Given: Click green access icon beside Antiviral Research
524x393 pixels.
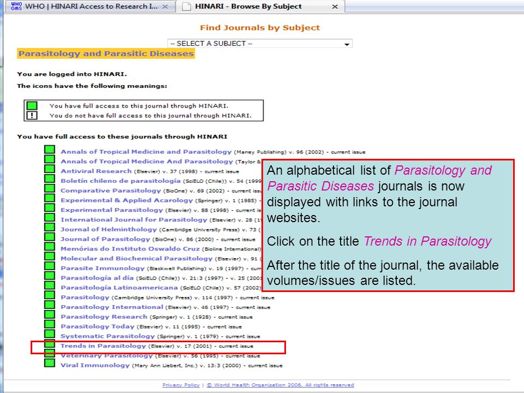Looking at the screenshot, I should (50, 169).
